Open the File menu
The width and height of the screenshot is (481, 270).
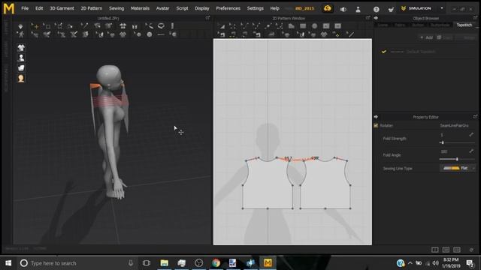point(25,8)
